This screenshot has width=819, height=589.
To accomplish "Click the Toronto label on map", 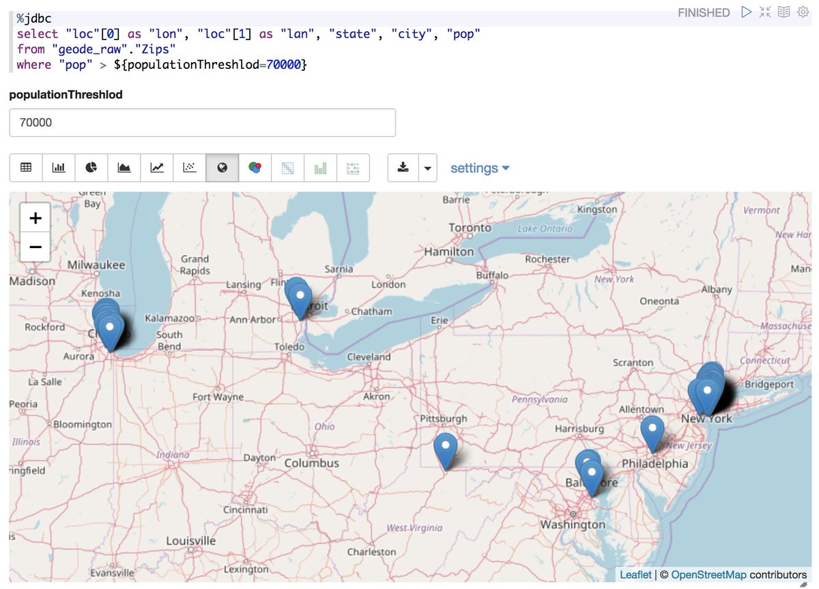I will [470, 228].
